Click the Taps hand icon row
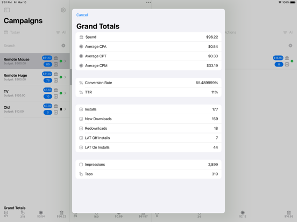Viewport: 297px width, 222px height. tap(148, 174)
